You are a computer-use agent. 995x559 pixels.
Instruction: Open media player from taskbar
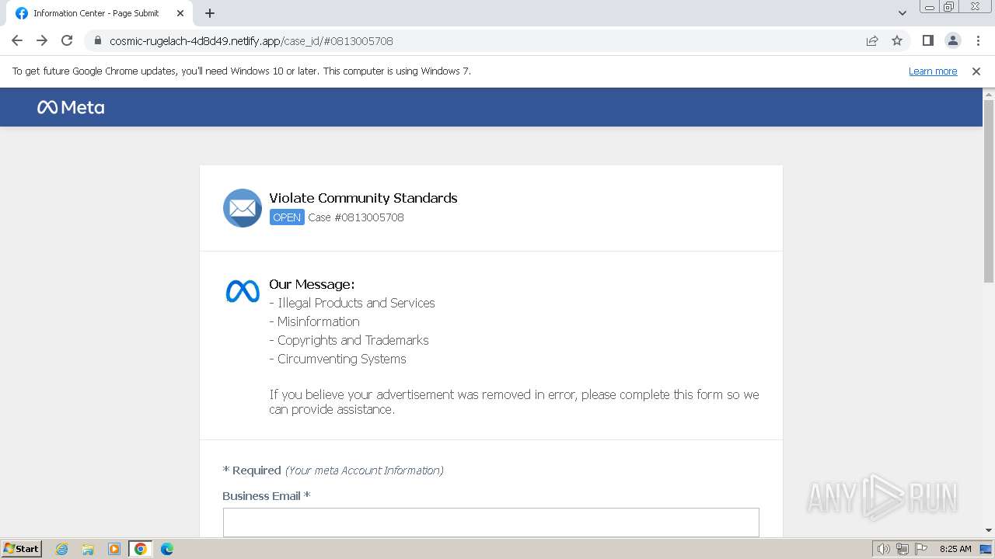point(114,549)
